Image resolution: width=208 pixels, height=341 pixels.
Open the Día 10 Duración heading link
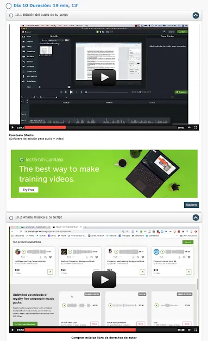[46, 5]
